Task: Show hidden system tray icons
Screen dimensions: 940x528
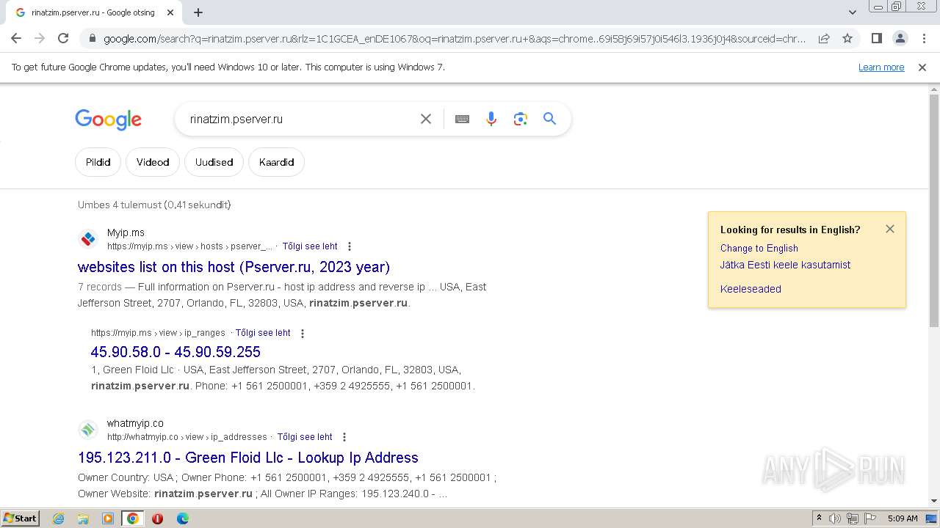Action: point(819,518)
